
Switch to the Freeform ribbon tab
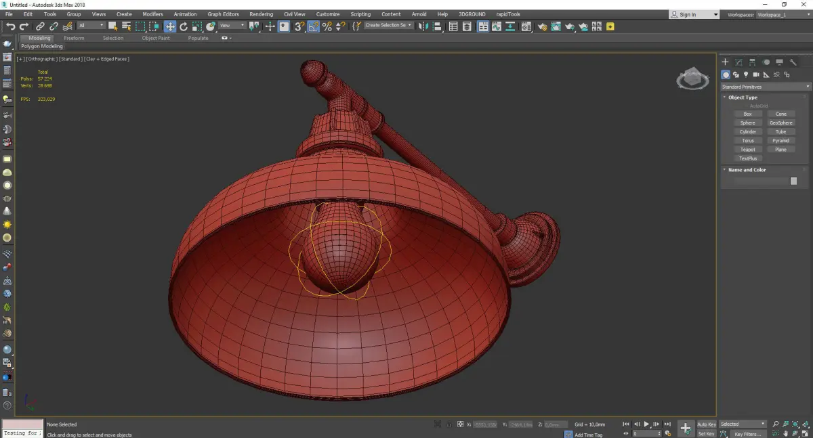74,38
